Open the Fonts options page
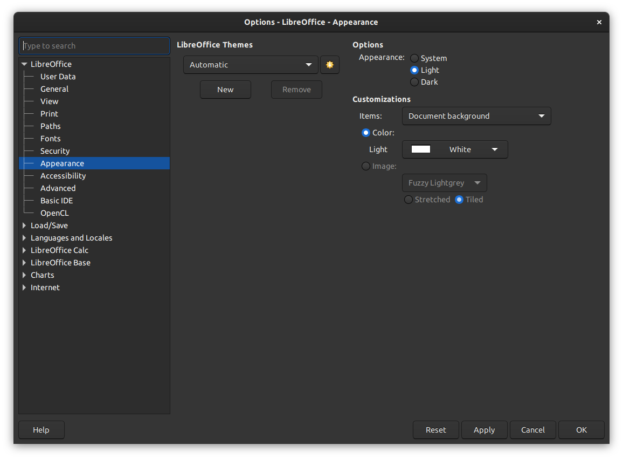Image resolution: width=623 pixels, height=459 pixels. click(51, 139)
